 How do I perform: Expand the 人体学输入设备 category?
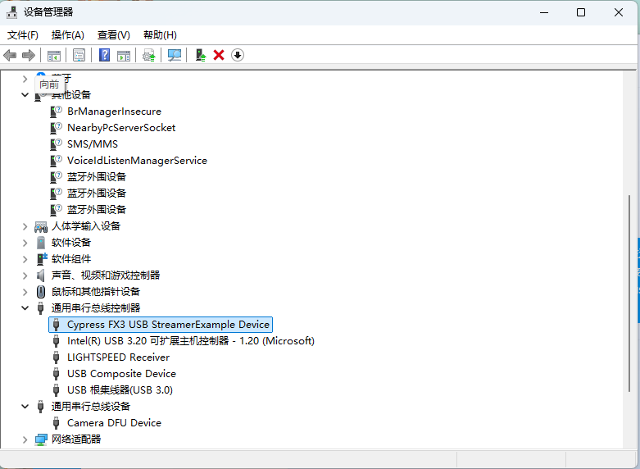[25, 226]
